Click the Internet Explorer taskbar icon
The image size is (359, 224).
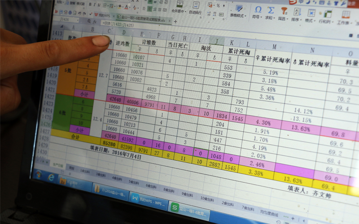pos(51,178)
